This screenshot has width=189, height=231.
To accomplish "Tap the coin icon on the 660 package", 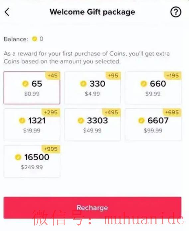I will click(x=143, y=84).
